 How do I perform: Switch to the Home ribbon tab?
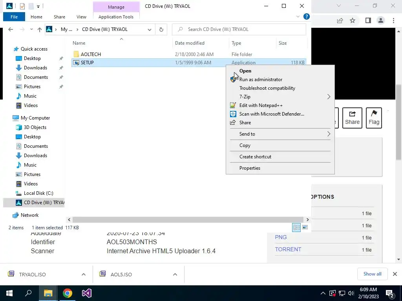pyautogui.click(x=37, y=17)
